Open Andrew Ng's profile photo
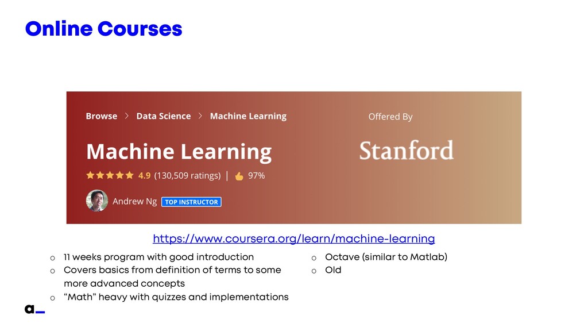The height and width of the screenshot is (331, 588). click(x=96, y=201)
